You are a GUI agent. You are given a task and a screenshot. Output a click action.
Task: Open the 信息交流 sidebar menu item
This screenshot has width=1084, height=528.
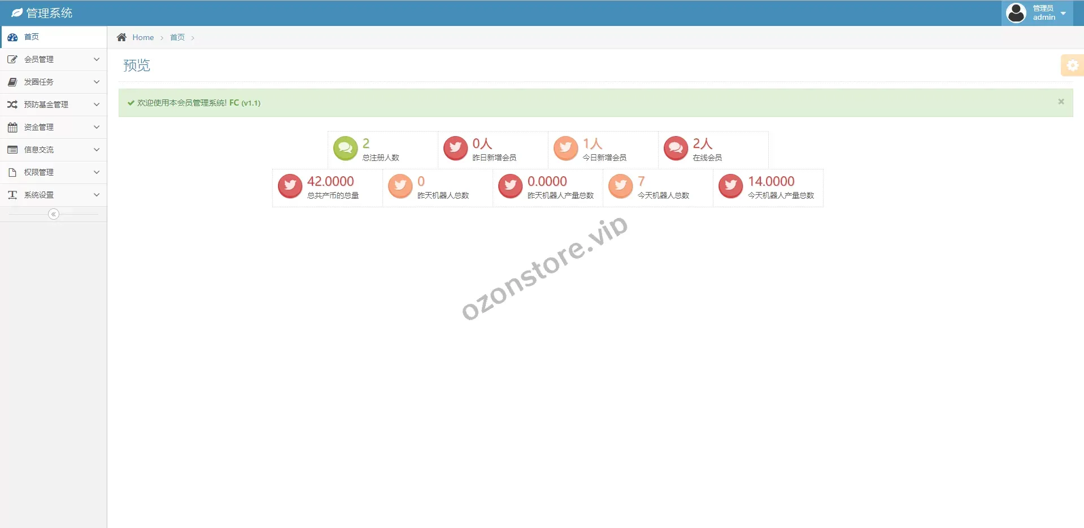click(x=38, y=150)
